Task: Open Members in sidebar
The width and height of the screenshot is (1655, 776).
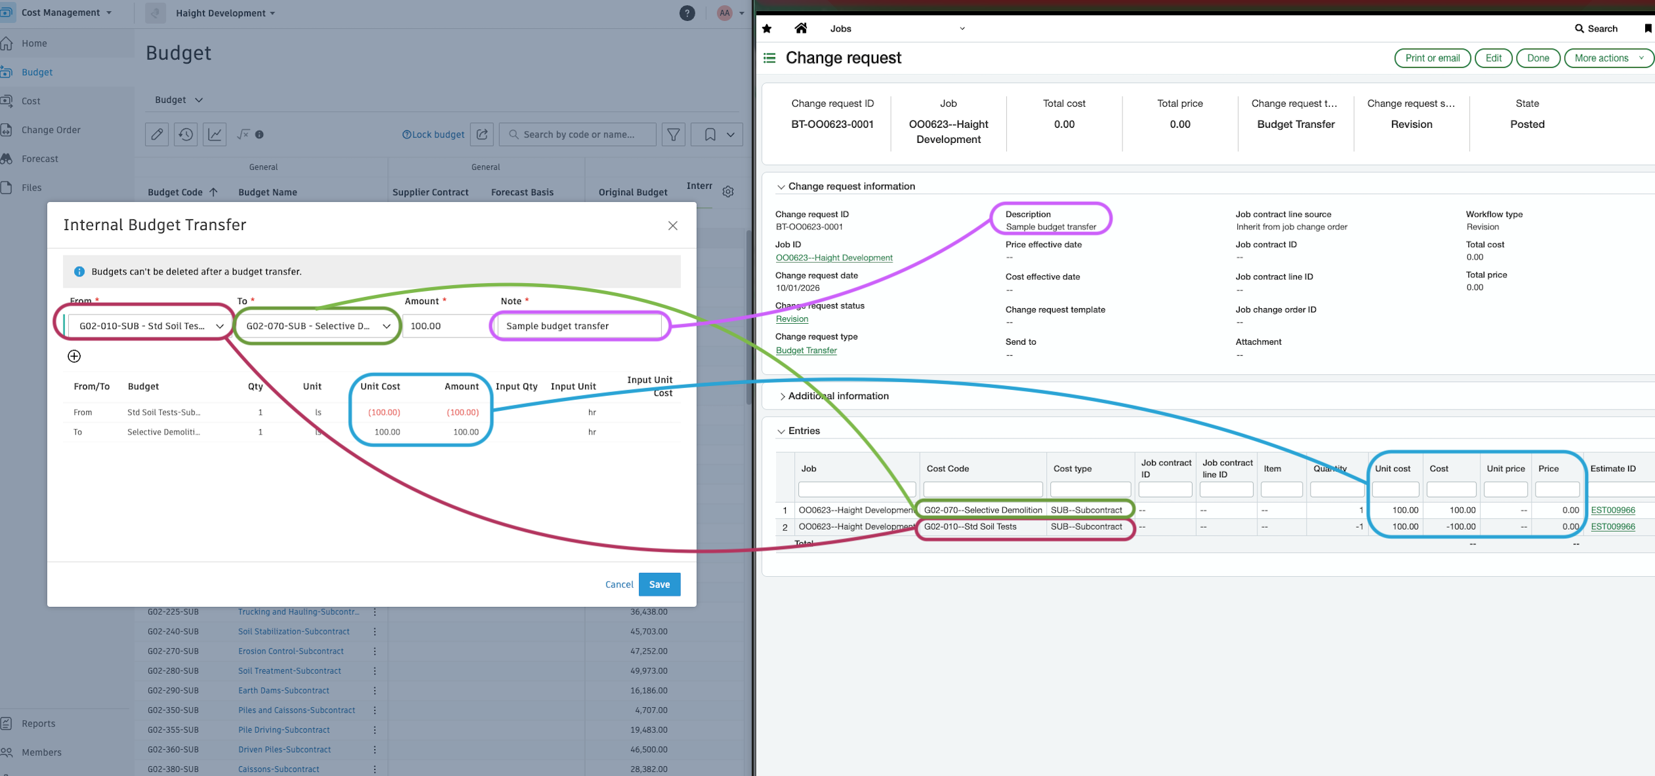Action: (41, 752)
